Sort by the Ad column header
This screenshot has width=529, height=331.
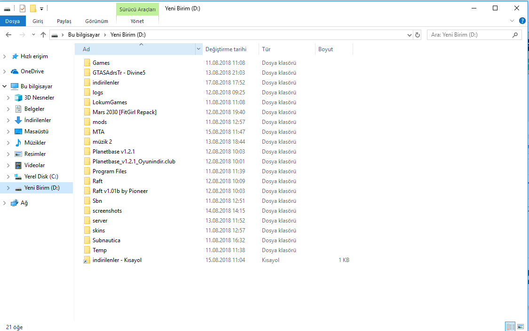135,49
